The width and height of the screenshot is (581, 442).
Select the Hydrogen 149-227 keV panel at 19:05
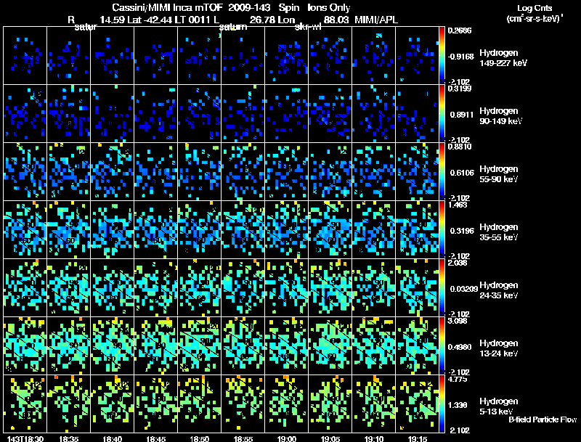point(330,55)
